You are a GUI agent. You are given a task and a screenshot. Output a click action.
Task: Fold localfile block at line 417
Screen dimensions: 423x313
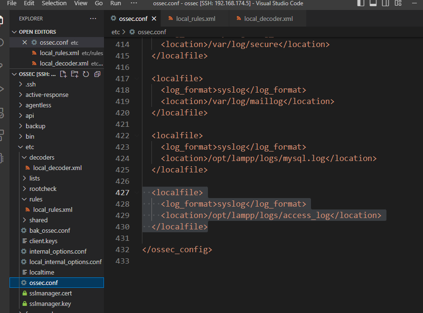coord(137,78)
